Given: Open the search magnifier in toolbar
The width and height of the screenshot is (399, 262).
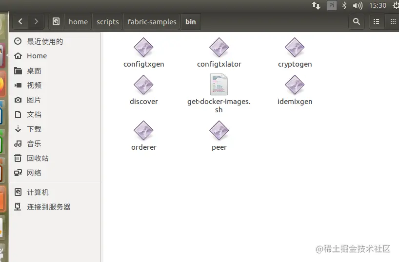Looking at the screenshot, I should (357, 21).
